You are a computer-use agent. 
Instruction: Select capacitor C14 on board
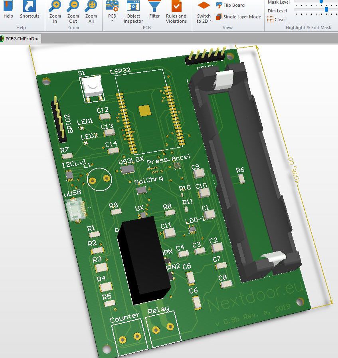113,151
